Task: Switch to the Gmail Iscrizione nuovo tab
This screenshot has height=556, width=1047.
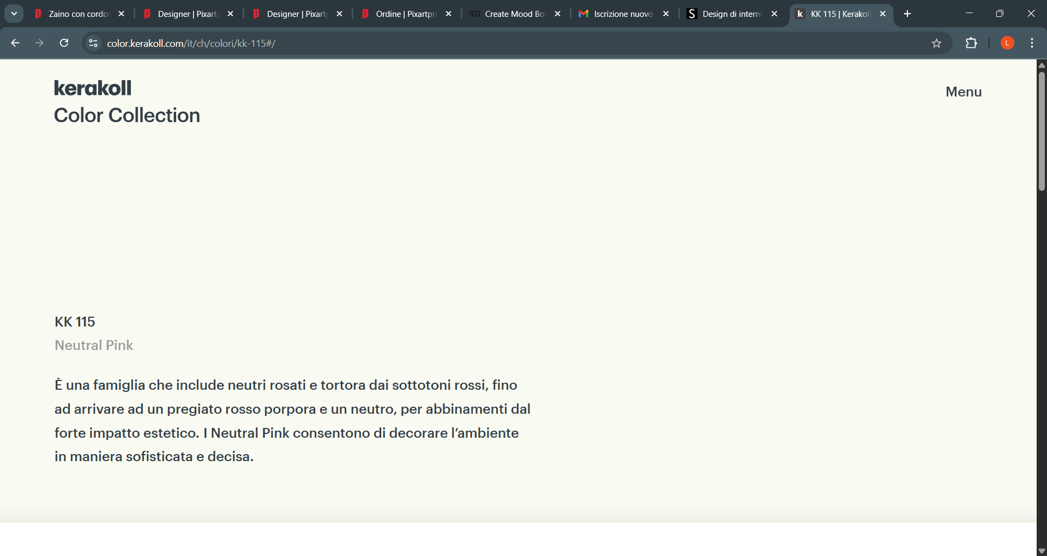Action: (x=623, y=14)
